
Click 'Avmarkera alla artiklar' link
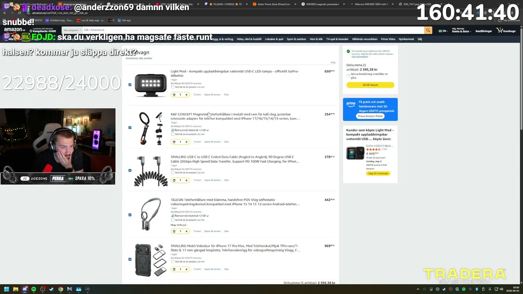pos(139,58)
